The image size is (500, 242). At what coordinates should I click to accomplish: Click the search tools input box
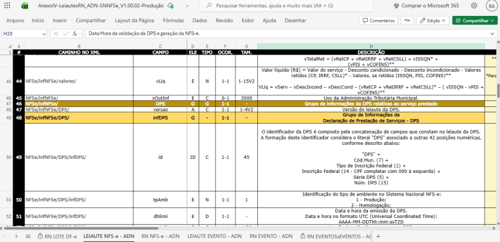(x=286, y=6)
